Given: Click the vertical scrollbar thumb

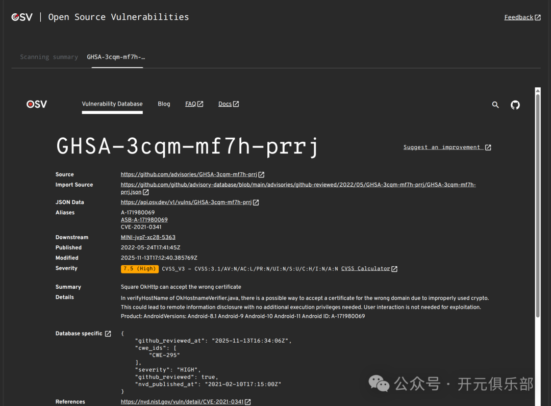Looking at the screenshot, I should pos(538,206).
